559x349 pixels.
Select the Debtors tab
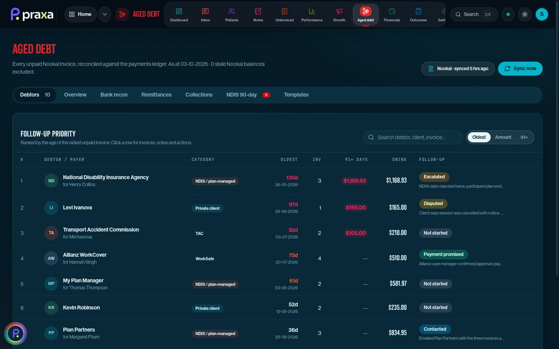click(x=35, y=95)
